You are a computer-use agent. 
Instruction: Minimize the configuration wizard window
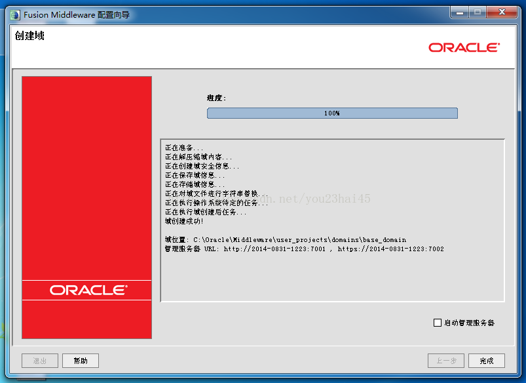pos(460,12)
